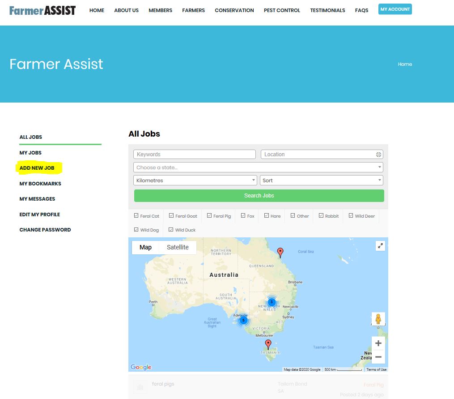Zoom out on the map
454x399 pixels.
[378, 357]
